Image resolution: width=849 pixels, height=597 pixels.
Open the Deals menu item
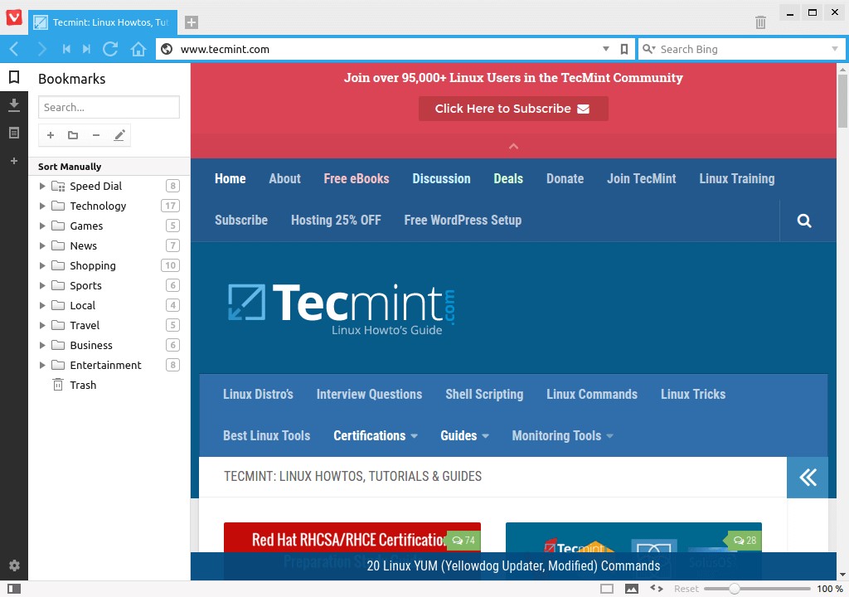click(508, 179)
